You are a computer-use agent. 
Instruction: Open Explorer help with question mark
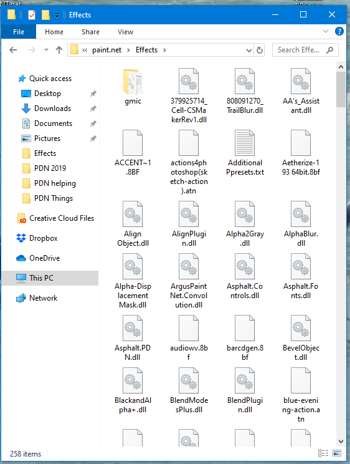pyautogui.click(x=339, y=31)
